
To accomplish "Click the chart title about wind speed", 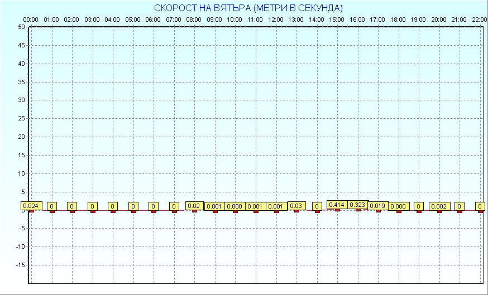I will 248,8.
